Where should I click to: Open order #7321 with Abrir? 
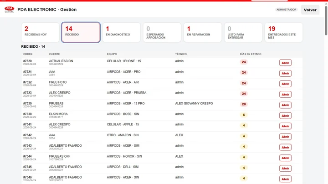tap(285, 73)
